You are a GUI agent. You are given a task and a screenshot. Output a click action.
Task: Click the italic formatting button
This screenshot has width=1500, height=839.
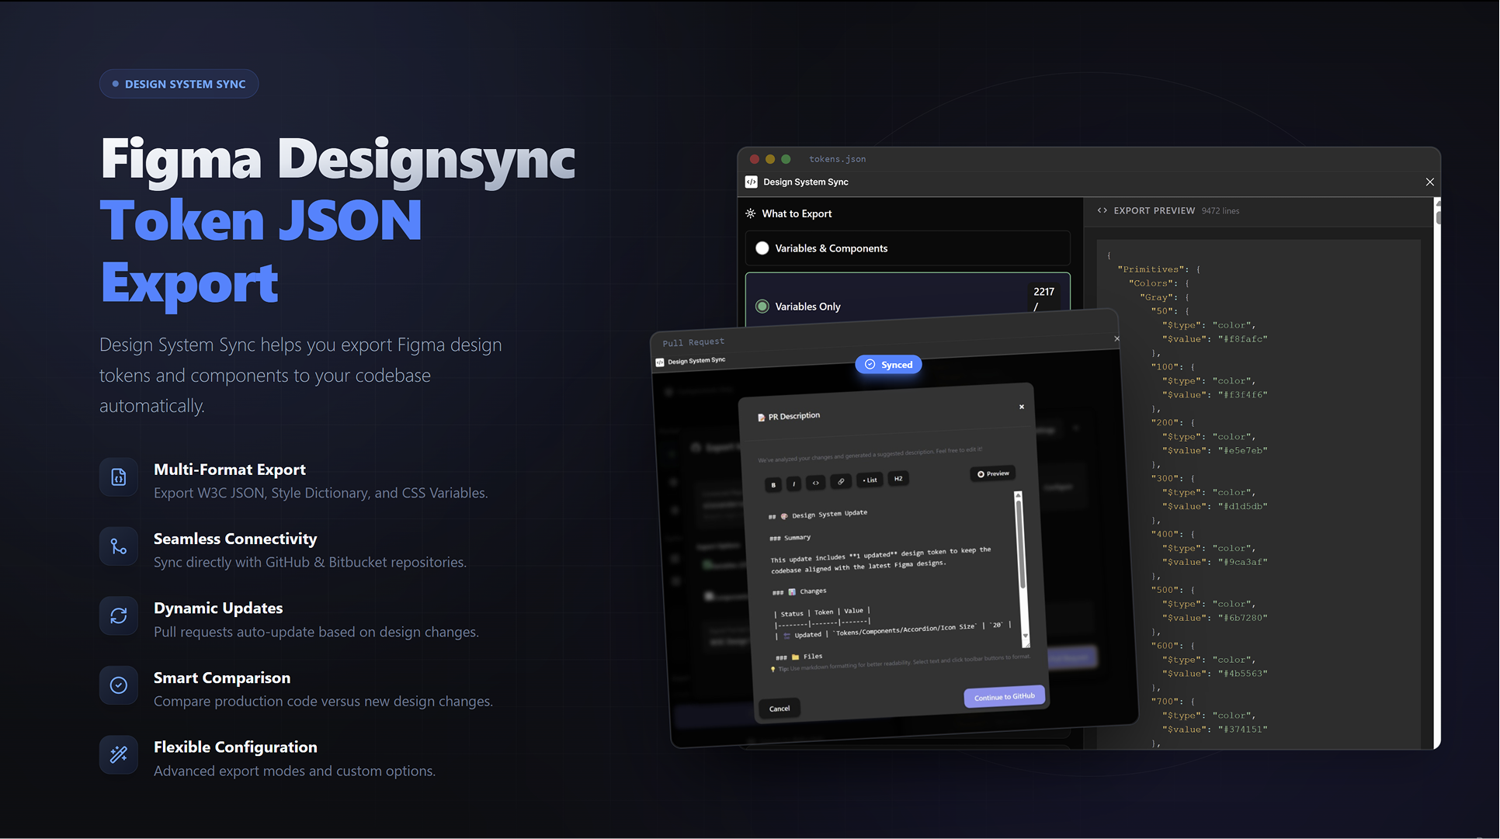pyautogui.click(x=793, y=484)
